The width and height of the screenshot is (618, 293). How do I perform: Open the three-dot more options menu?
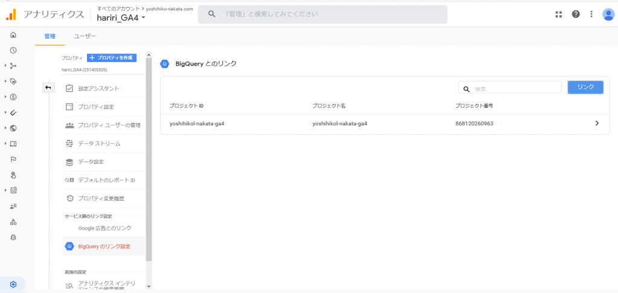[591, 14]
